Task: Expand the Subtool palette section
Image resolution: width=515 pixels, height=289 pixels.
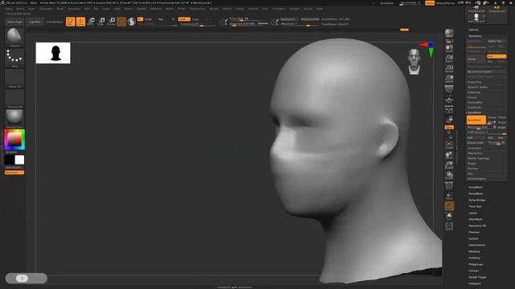Action: [x=474, y=30]
